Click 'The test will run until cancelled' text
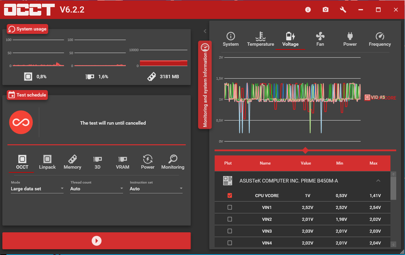 tap(113, 123)
